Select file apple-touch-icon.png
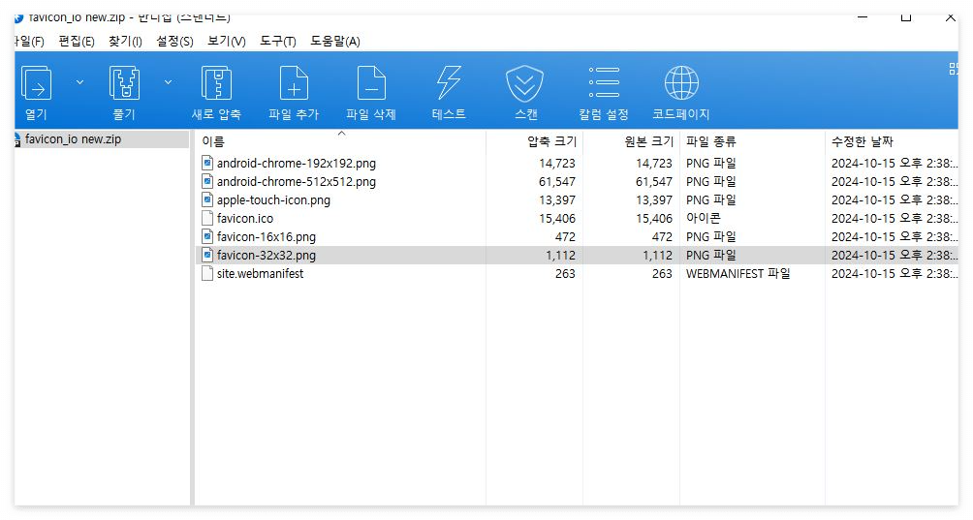Image resolution: width=973 pixels, height=520 pixels. click(273, 200)
